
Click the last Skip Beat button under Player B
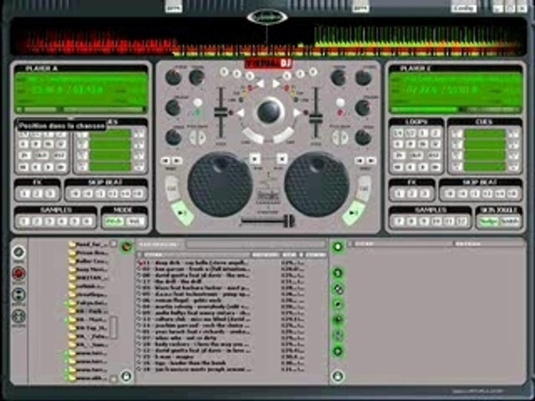click(x=513, y=194)
